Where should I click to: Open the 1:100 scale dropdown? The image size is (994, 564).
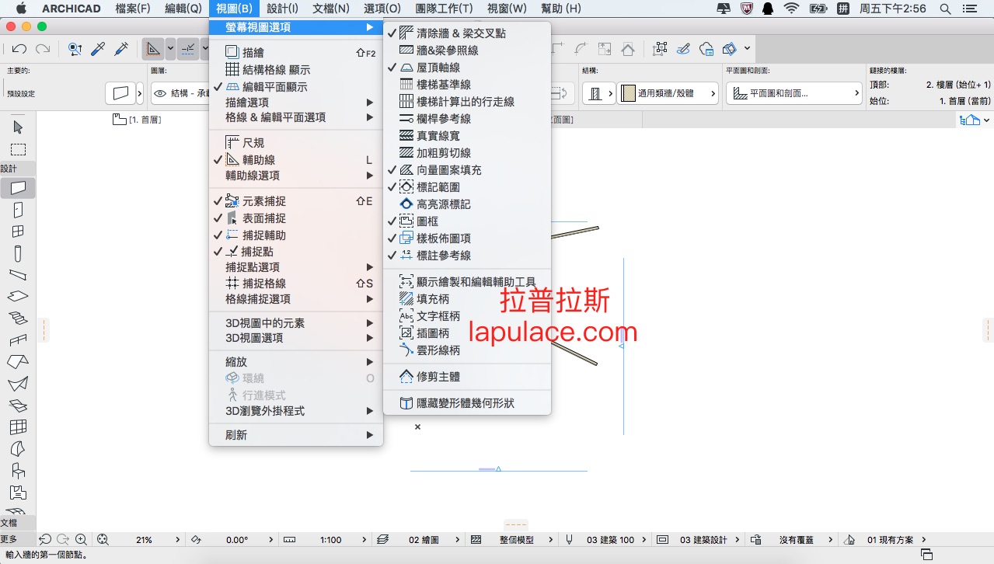330,539
